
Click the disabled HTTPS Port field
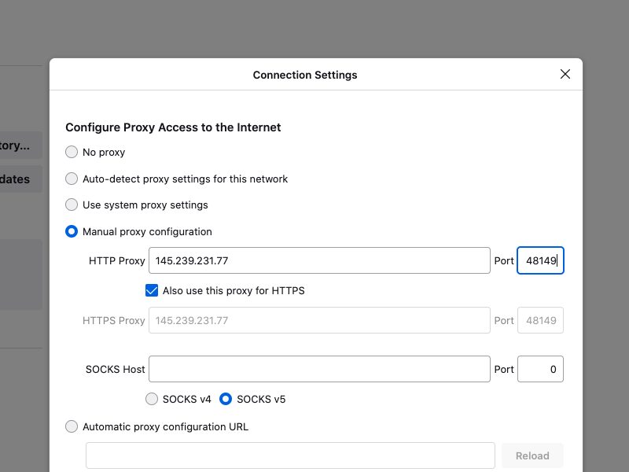click(540, 320)
